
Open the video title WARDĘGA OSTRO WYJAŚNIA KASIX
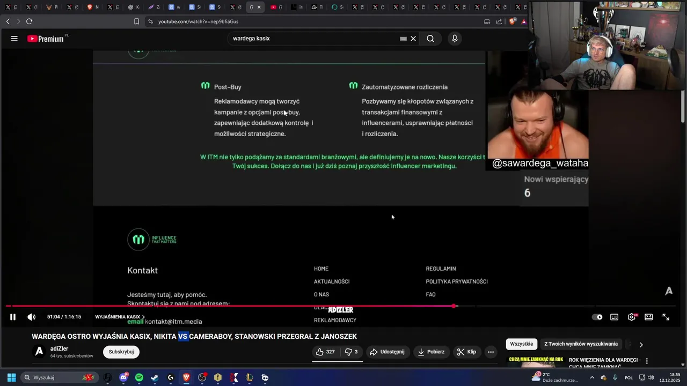(x=194, y=336)
